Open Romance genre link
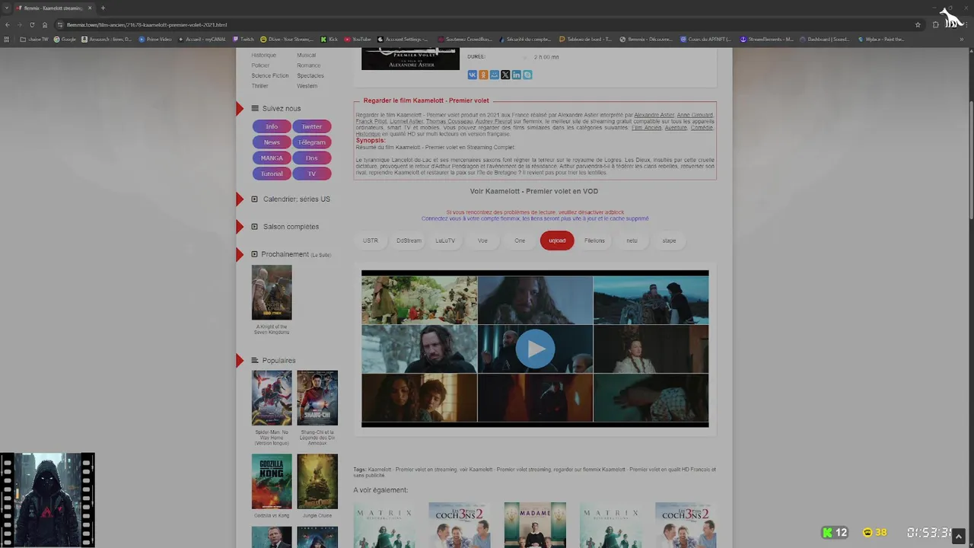Screen dimensions: 974x548 (309, 65)
